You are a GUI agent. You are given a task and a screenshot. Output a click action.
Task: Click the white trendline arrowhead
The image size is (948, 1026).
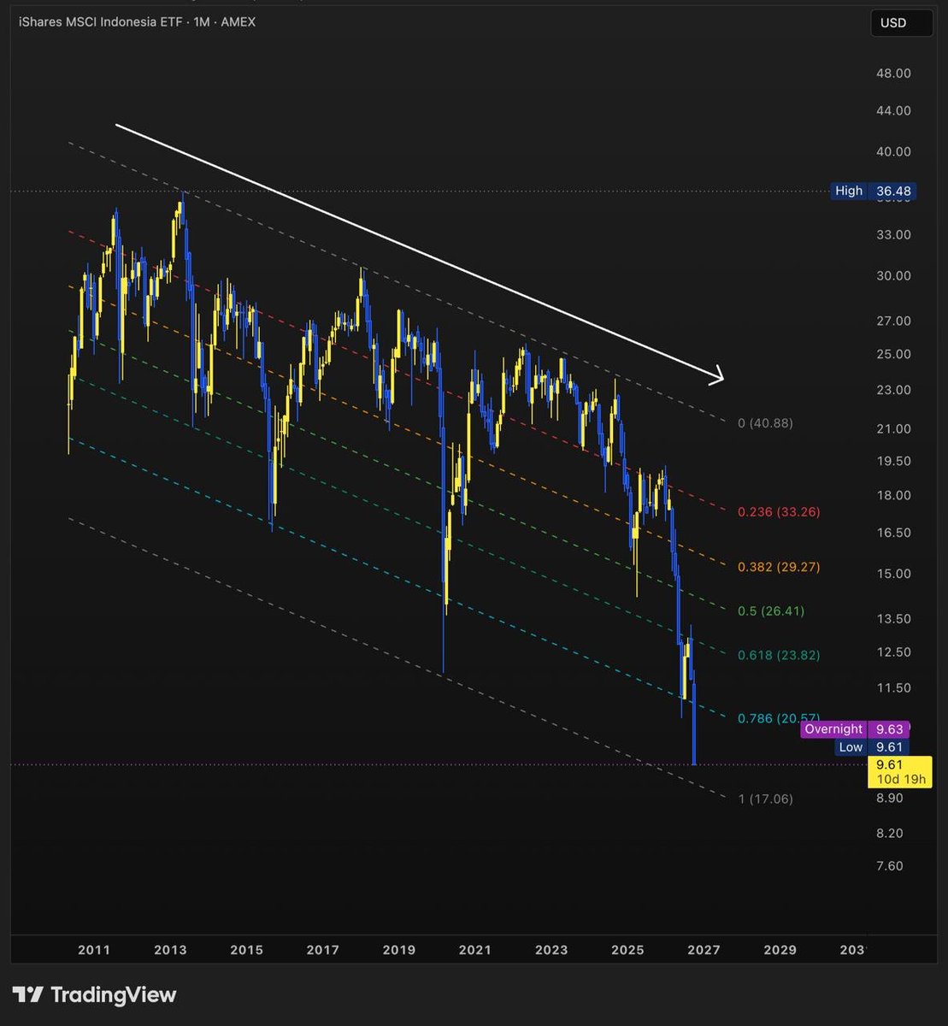pos(717,374)
